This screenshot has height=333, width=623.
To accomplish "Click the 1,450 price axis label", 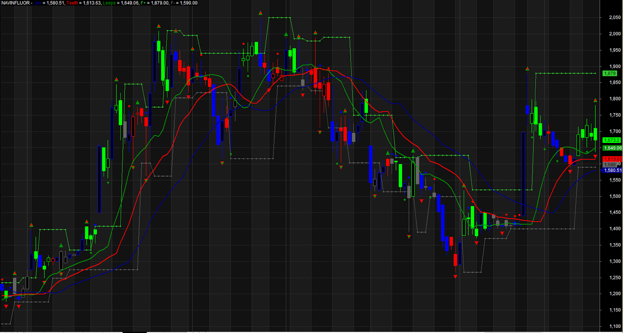I will (x=615, y=213).
